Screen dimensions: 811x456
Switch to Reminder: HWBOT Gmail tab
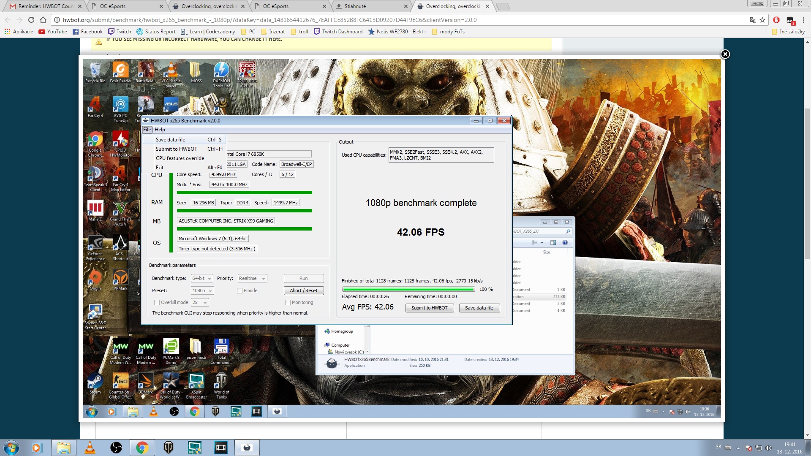[x=46, y=6]
